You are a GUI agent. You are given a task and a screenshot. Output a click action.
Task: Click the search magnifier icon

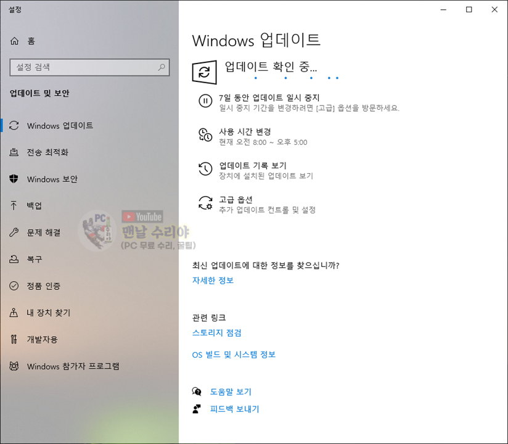pyautogui.click(x=162, y=67)
